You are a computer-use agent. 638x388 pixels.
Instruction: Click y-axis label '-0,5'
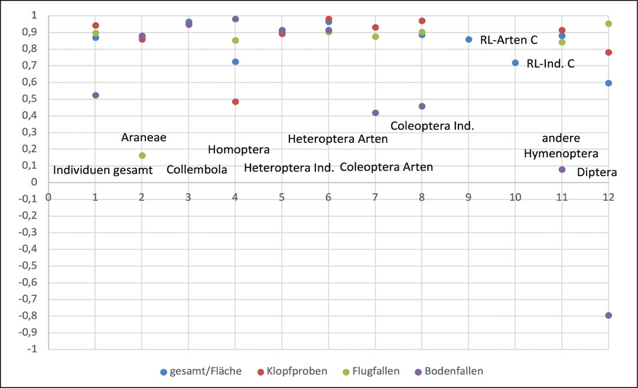click(27, 266)
